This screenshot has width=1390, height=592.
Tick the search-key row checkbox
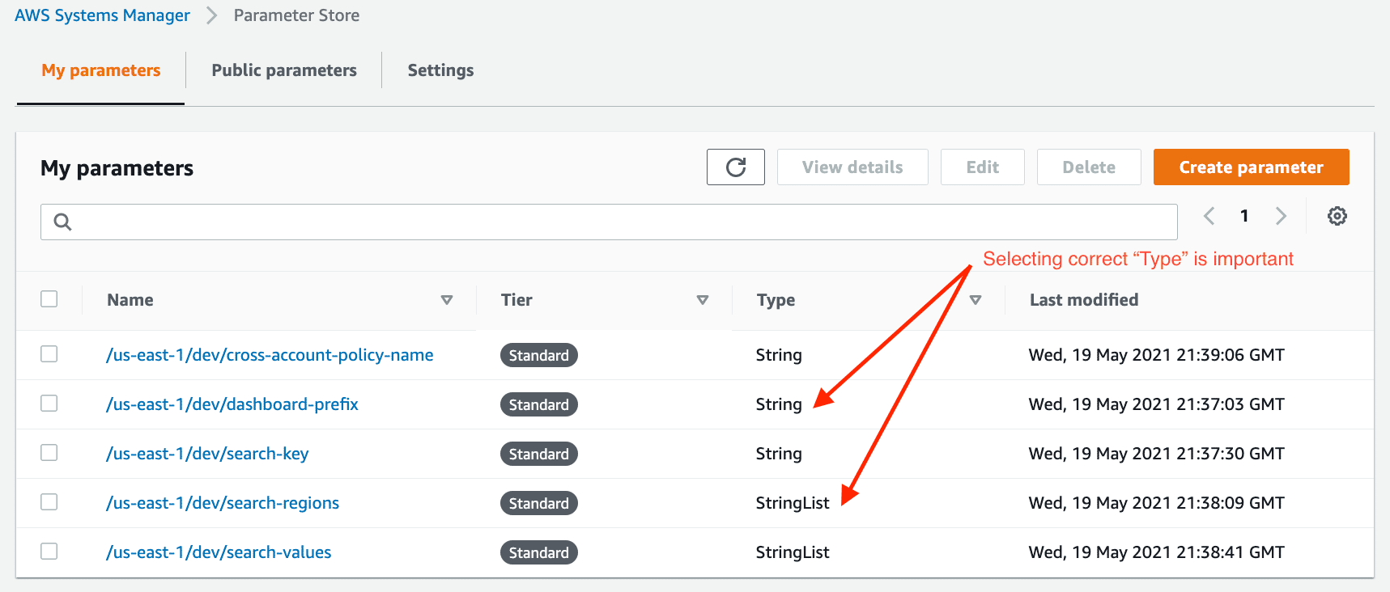[x=49, y=453]
